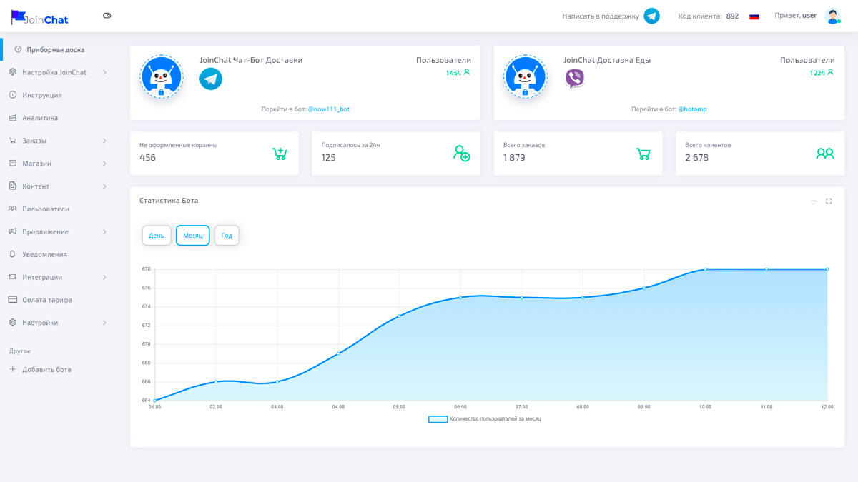This screenshot has width=858, height=482.
Task: Click the plus icon beside Добавить бота
Action: pos(12,369)
